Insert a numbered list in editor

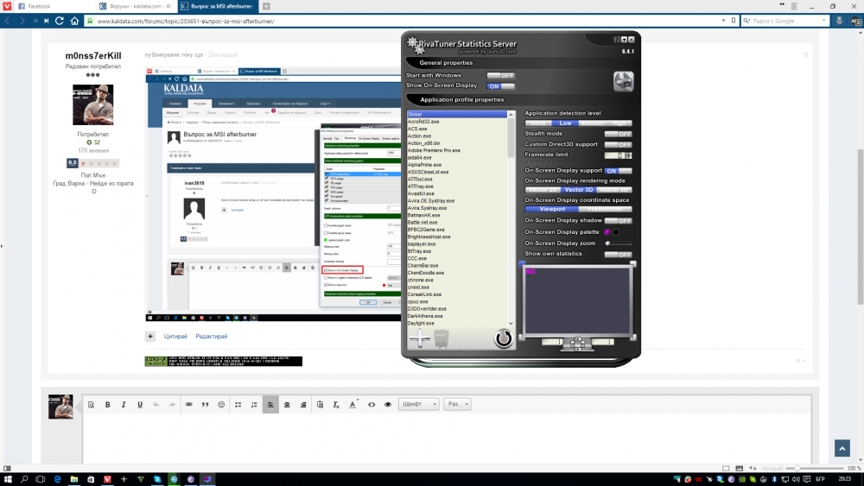(254, 405)
